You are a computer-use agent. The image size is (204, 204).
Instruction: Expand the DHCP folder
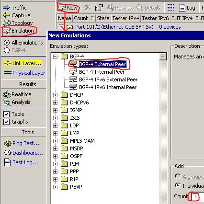click(55, 95)
